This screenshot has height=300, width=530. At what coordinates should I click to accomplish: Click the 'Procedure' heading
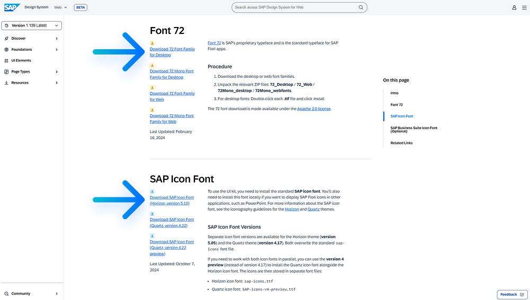(220, 67)
